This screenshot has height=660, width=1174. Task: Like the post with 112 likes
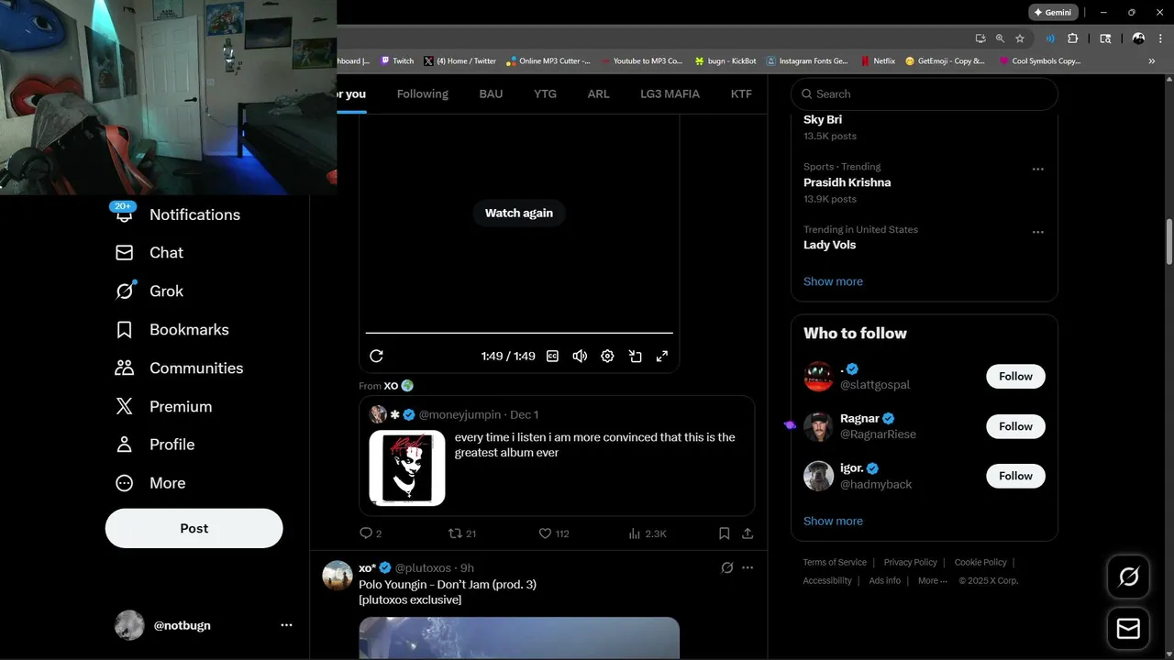[553, 533]
